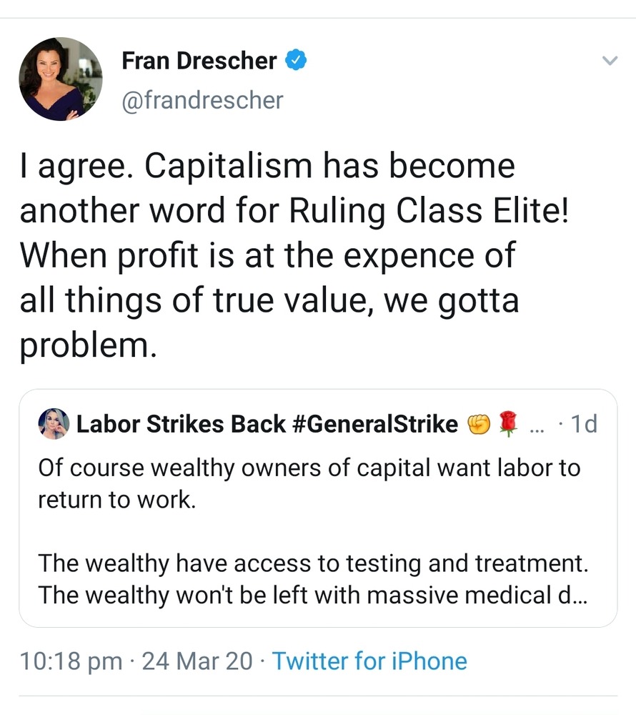Click the 24 Mar 20 date
The image size is (636, 715).
pyautogui.click(x=197, y=661)
